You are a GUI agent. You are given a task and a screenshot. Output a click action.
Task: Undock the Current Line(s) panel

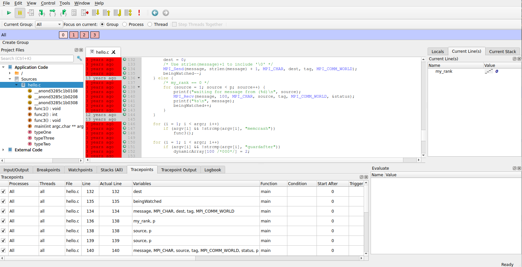point(514,59)
